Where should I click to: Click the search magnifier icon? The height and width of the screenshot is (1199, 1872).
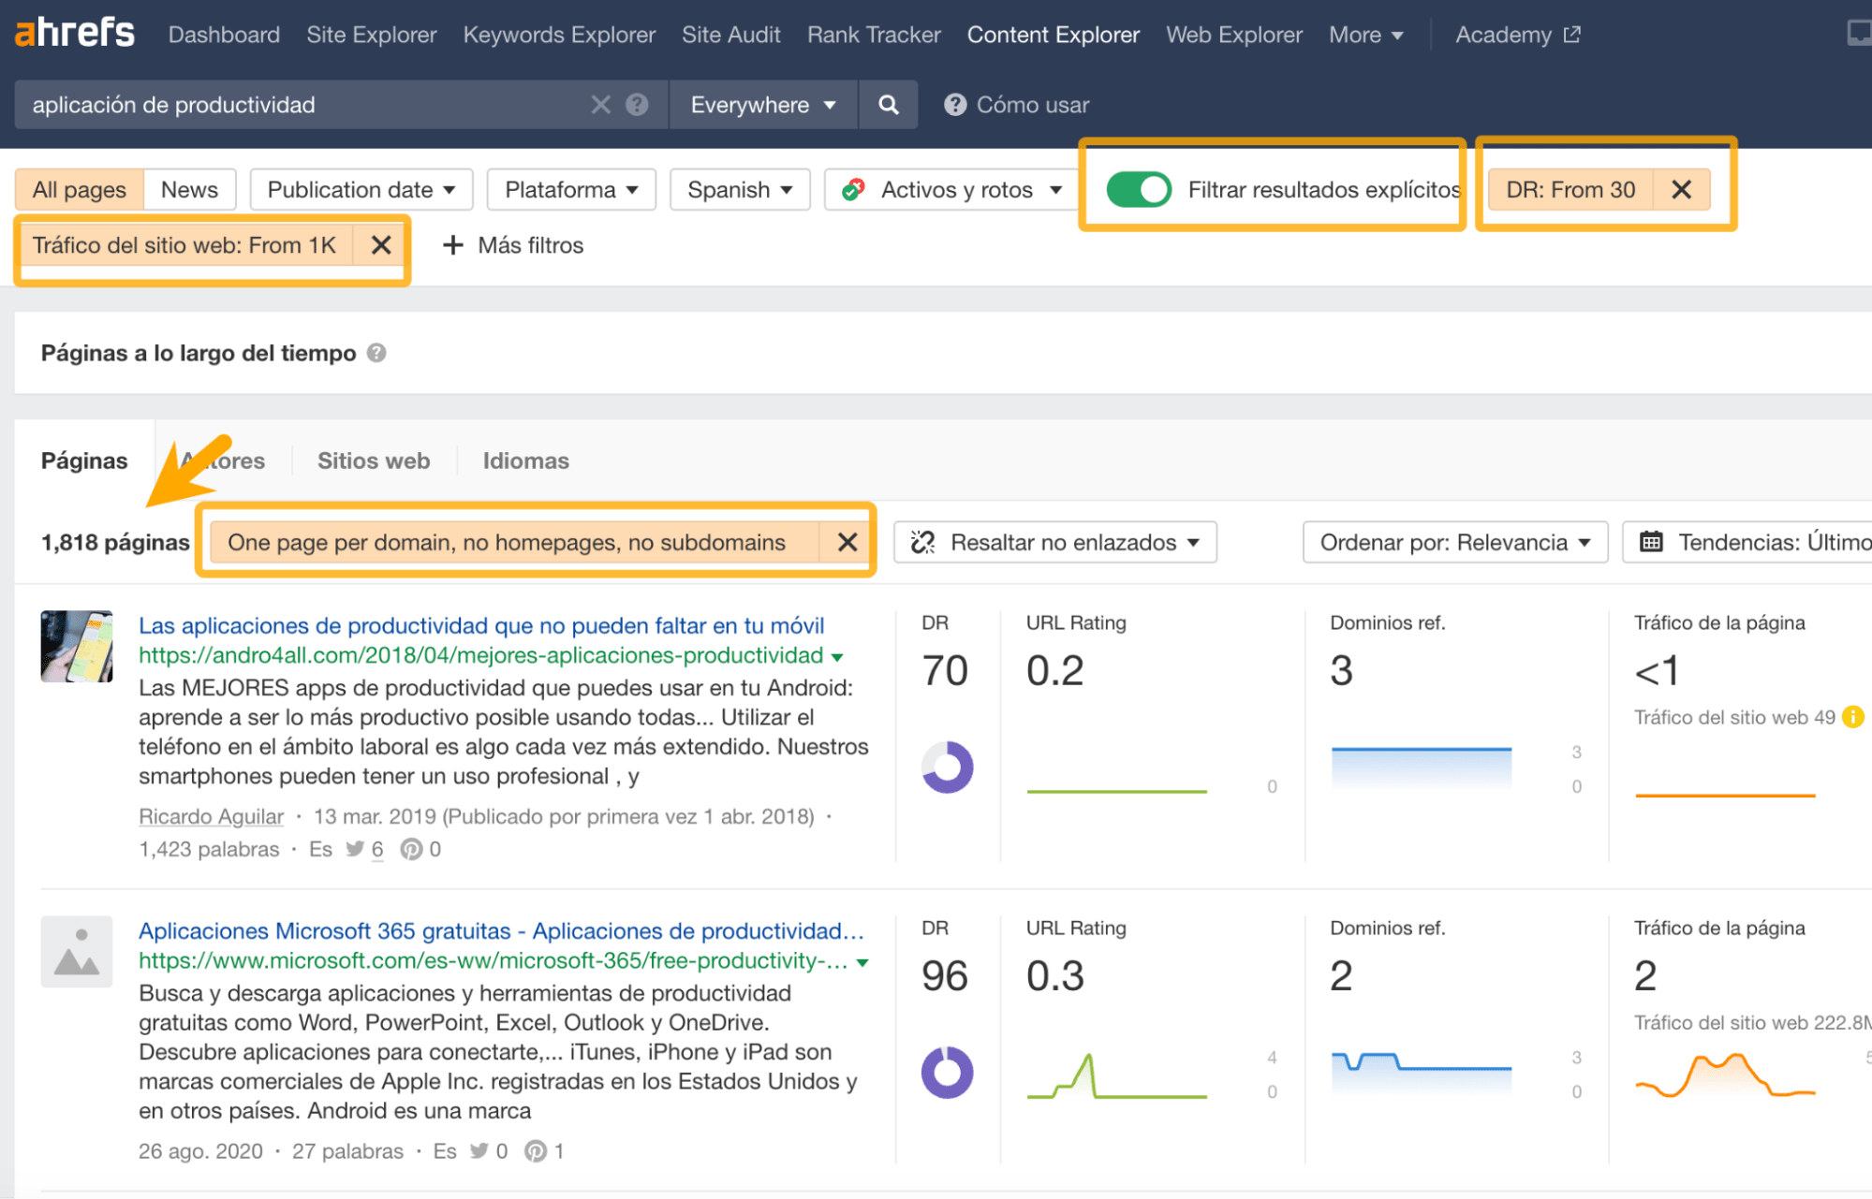pyautogui.click(x=888, y=105)
